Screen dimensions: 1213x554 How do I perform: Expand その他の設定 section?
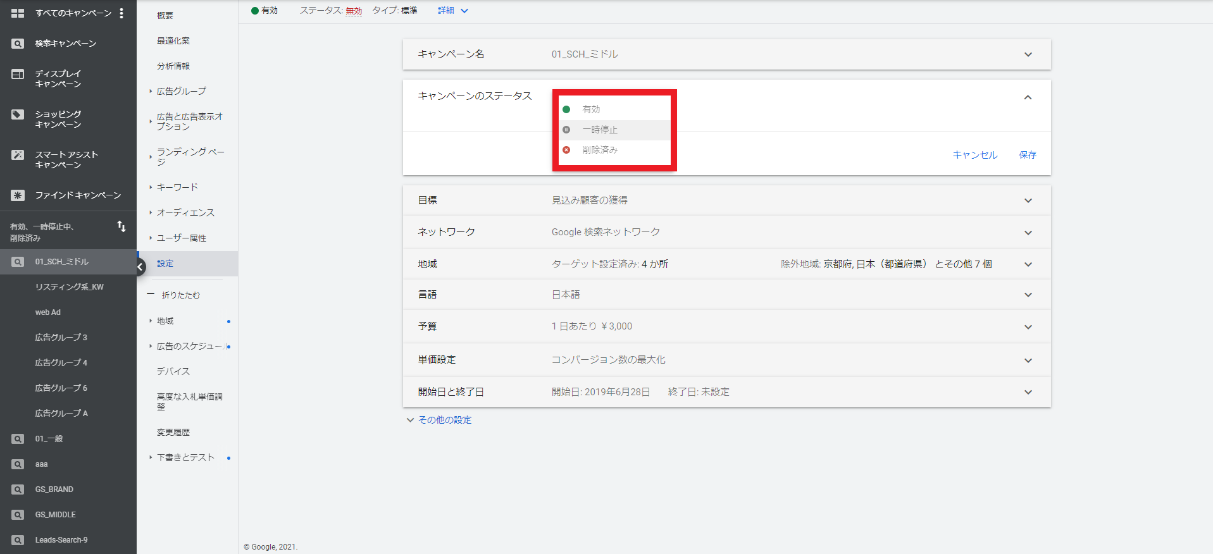tap(439, 420)
